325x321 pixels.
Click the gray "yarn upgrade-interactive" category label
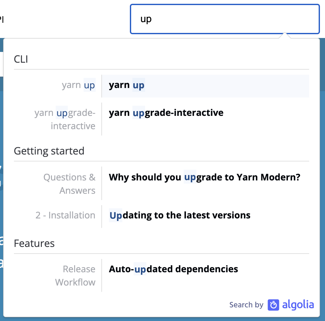coord(65,119)
